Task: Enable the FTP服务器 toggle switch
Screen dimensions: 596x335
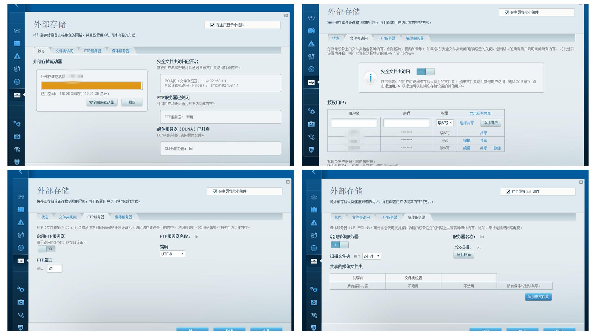Action: (x=46, y=249)
